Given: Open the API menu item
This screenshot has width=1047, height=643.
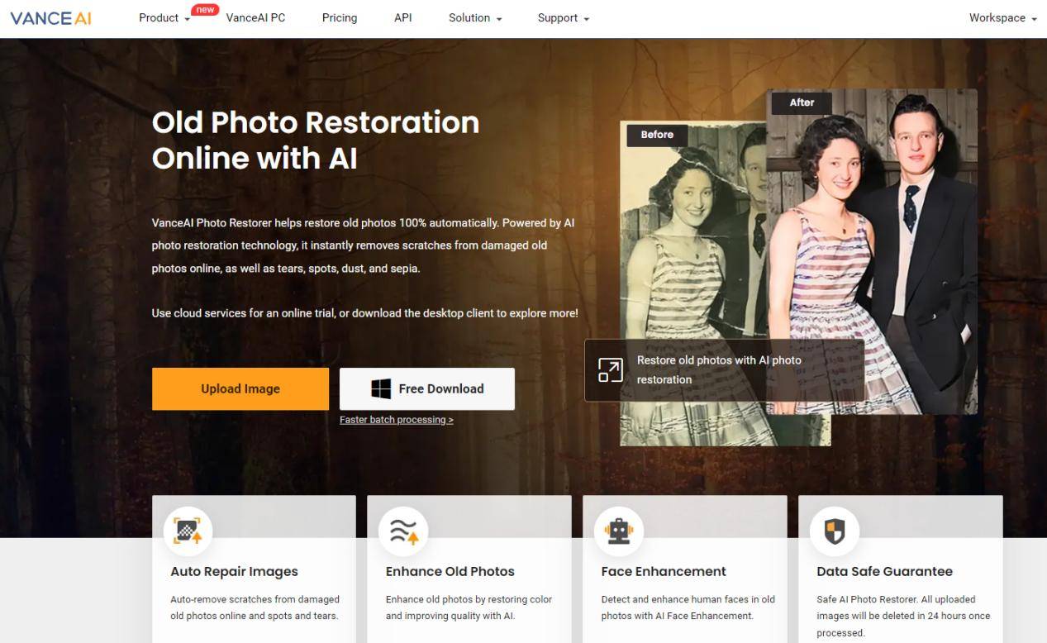Looking at the screenshot, I should pos(403,18).
